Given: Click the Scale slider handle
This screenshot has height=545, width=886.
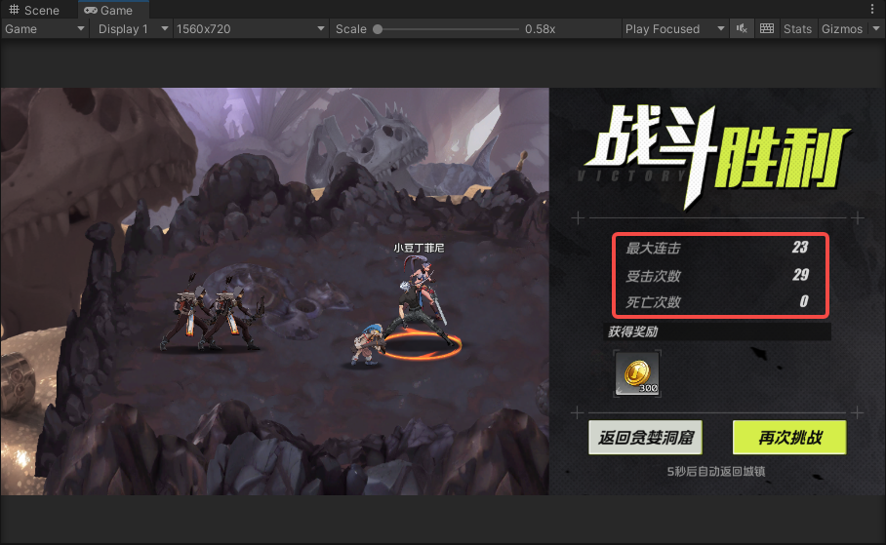Looking at the screenshot, I should click(378, 29).
